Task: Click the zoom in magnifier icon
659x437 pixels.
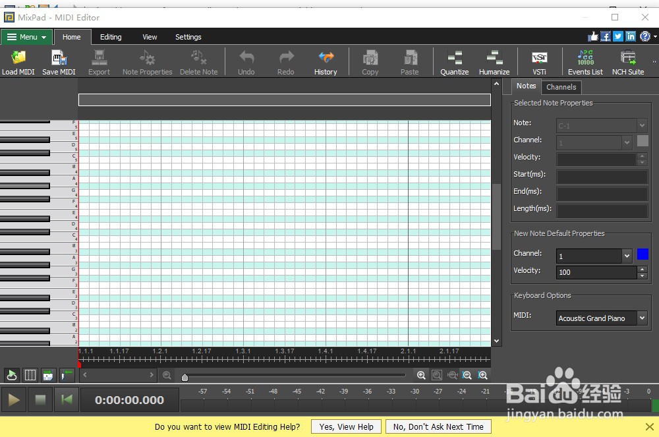Action: (x=421, y=375)
